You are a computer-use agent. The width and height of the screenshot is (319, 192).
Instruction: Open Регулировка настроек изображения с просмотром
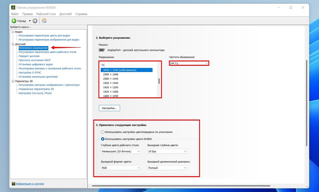click(49, 85)
